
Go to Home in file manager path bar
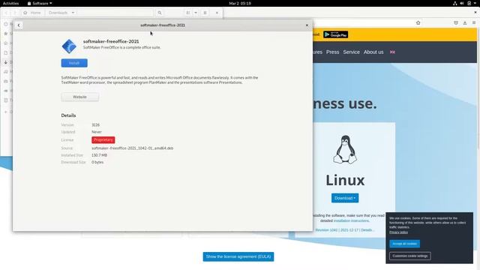(32, 13)
